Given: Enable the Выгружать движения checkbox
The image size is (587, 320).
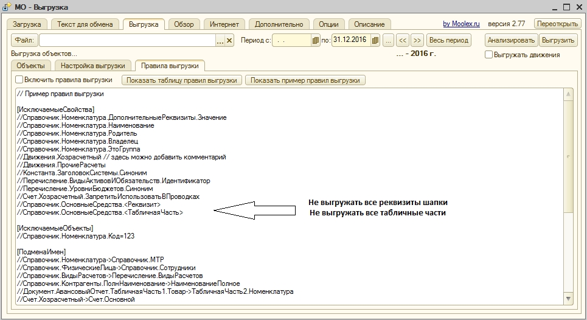Looking at the screenshot, I should tap(488, 55).
